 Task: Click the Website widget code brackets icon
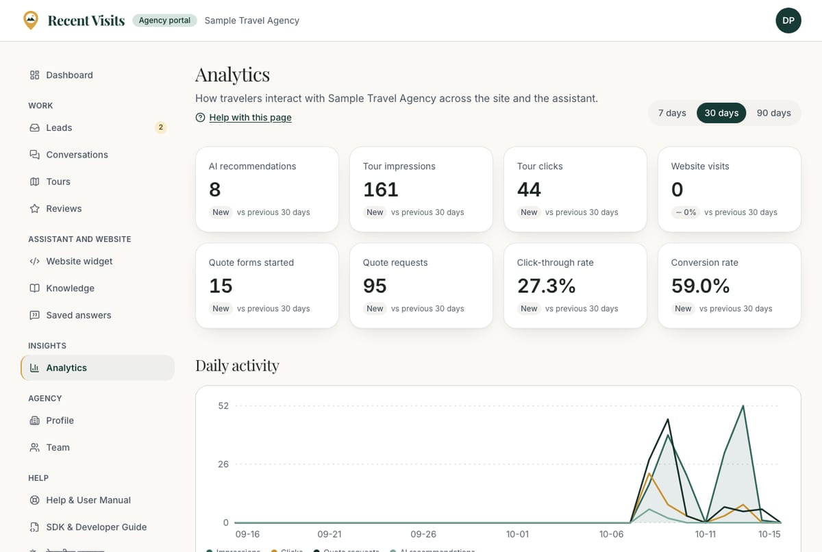[x=34, y=262]
